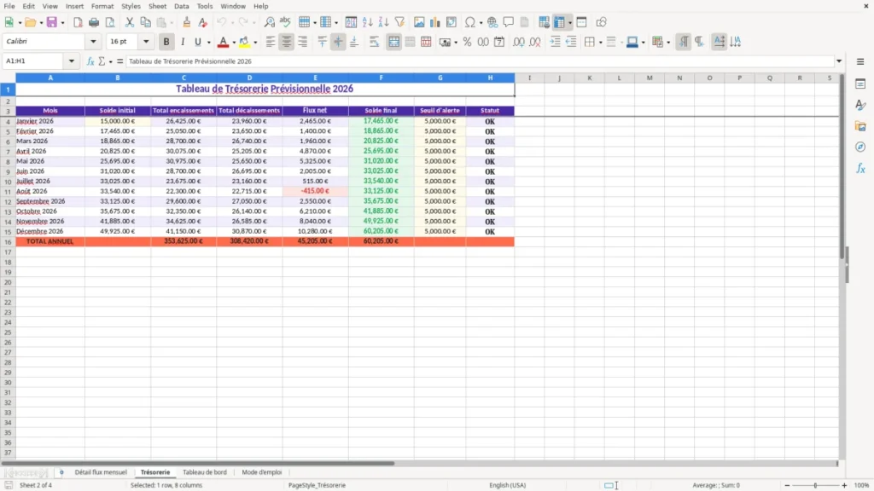Click the Format as Percent icon
This screenshot has height=491, width=874.
[467, 42]
